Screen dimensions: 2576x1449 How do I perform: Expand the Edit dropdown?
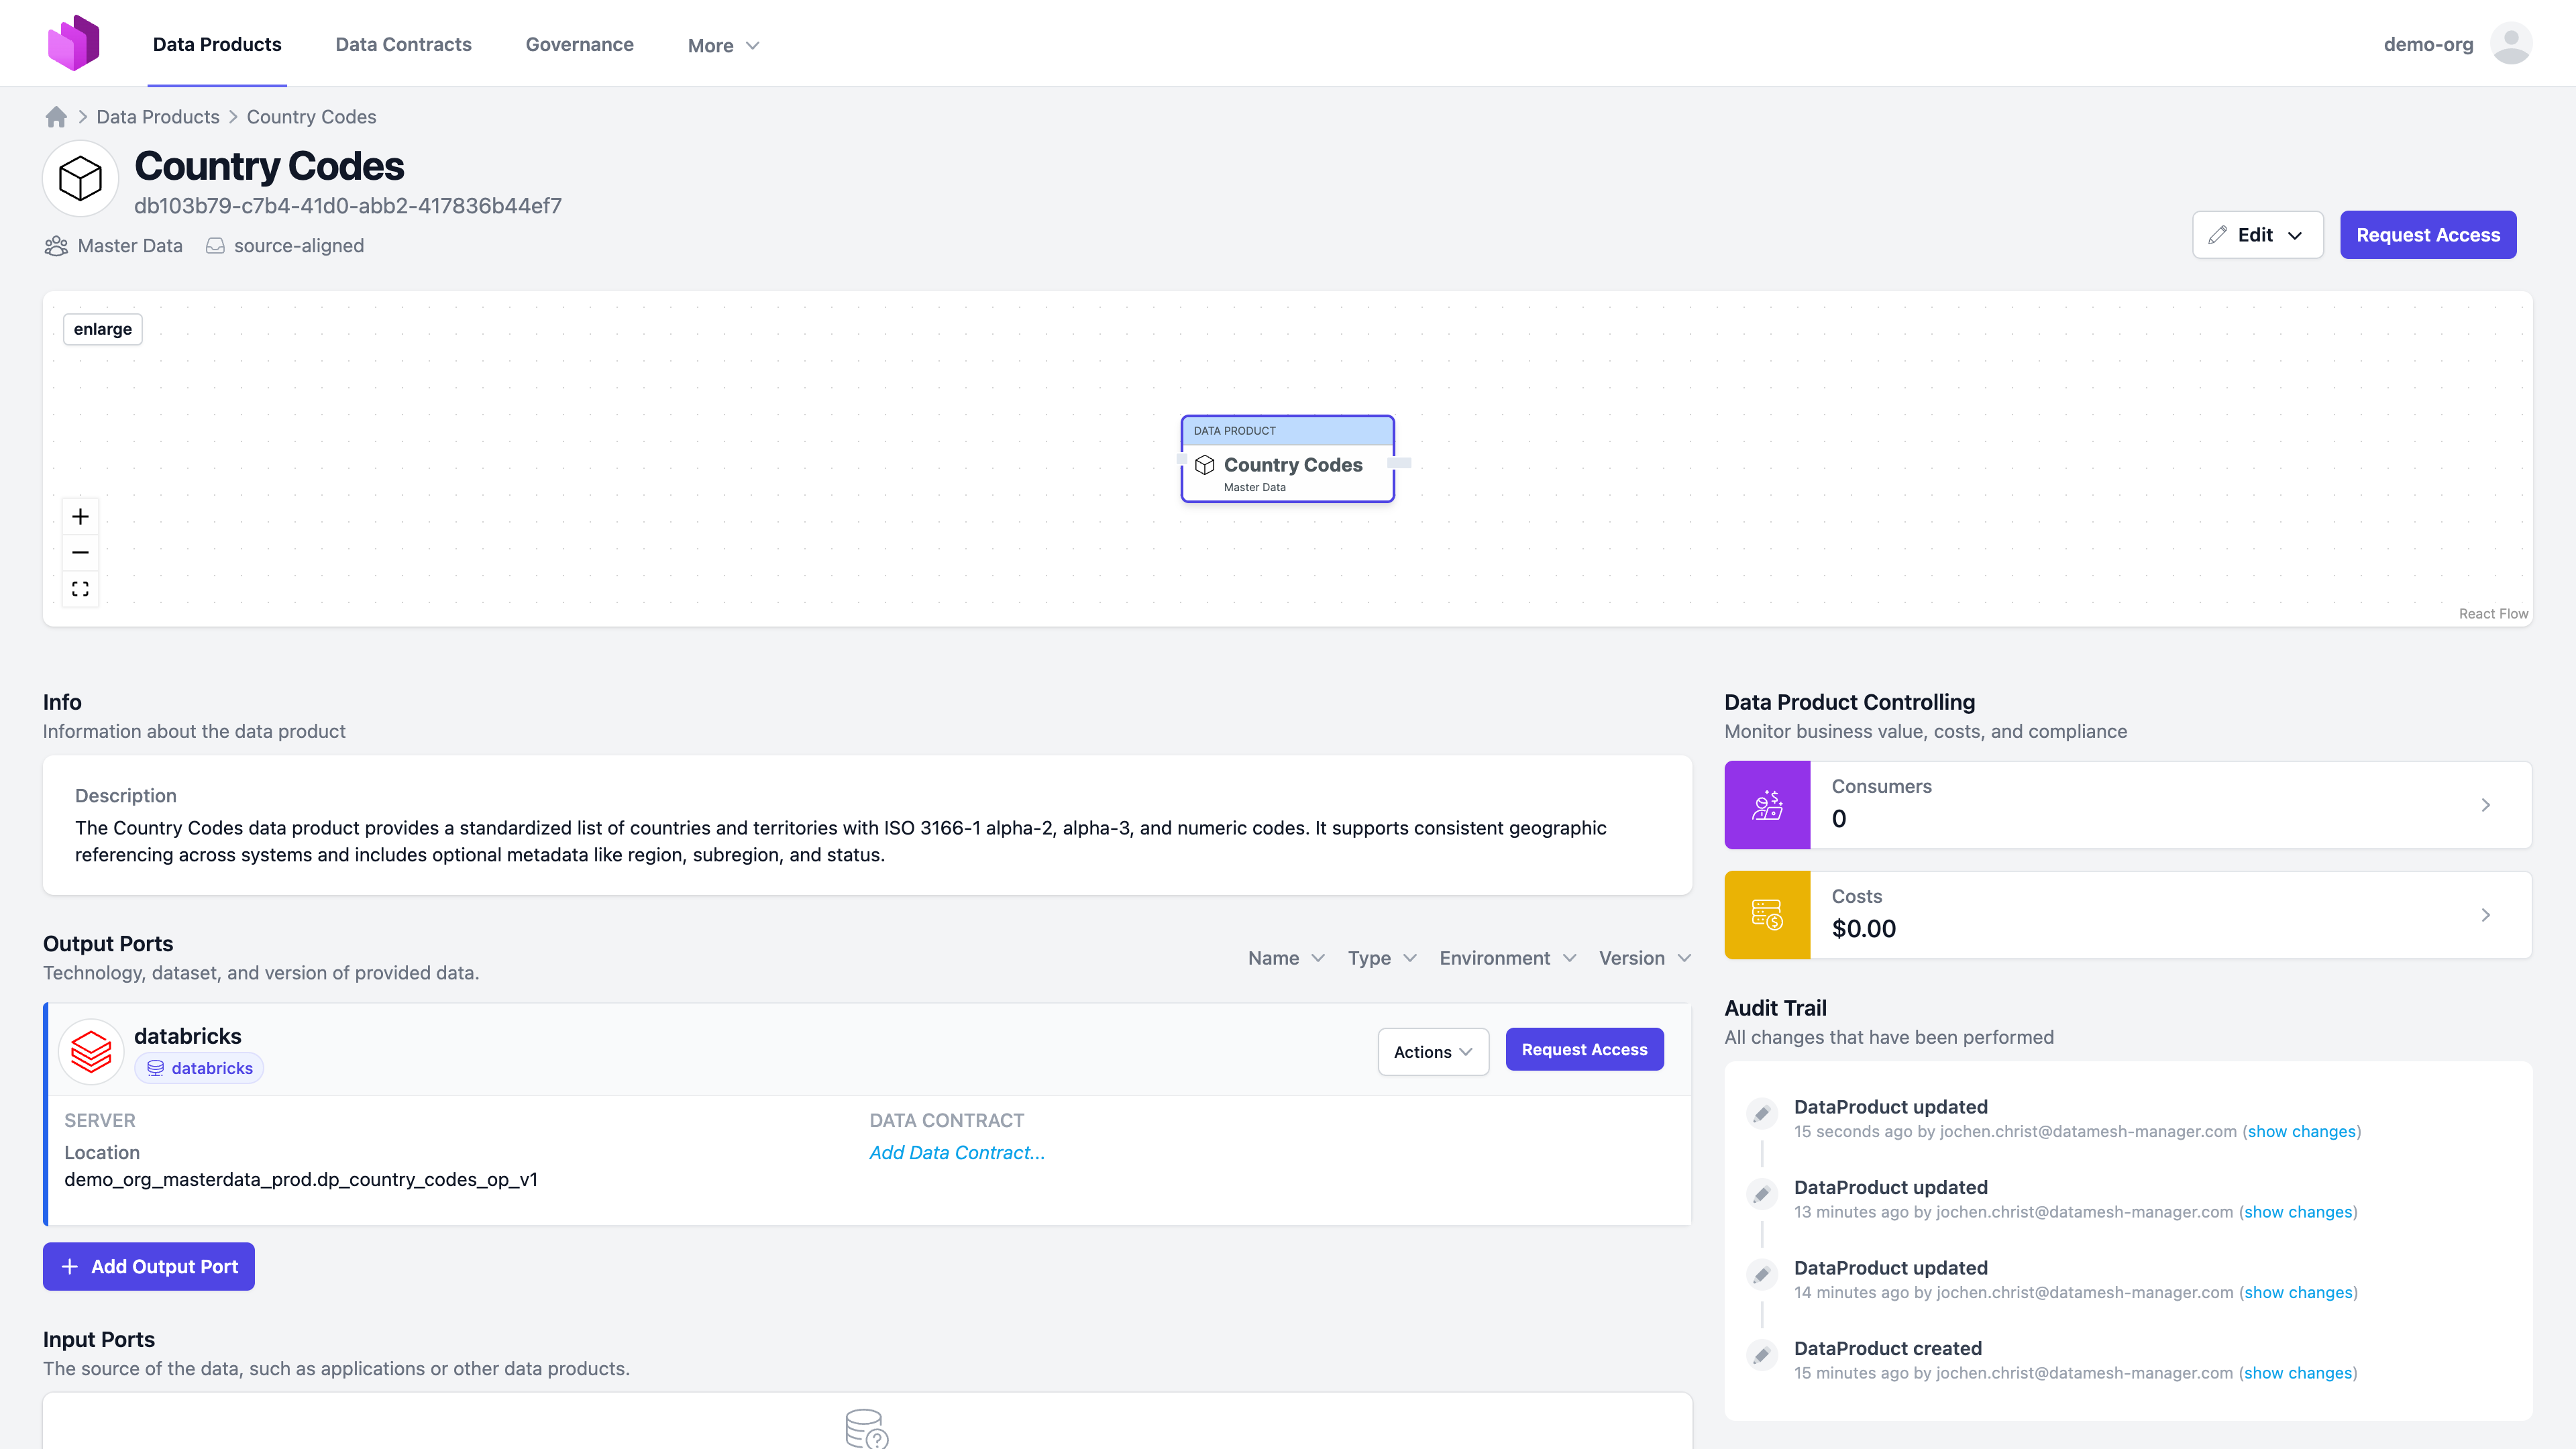(2257, 235)
